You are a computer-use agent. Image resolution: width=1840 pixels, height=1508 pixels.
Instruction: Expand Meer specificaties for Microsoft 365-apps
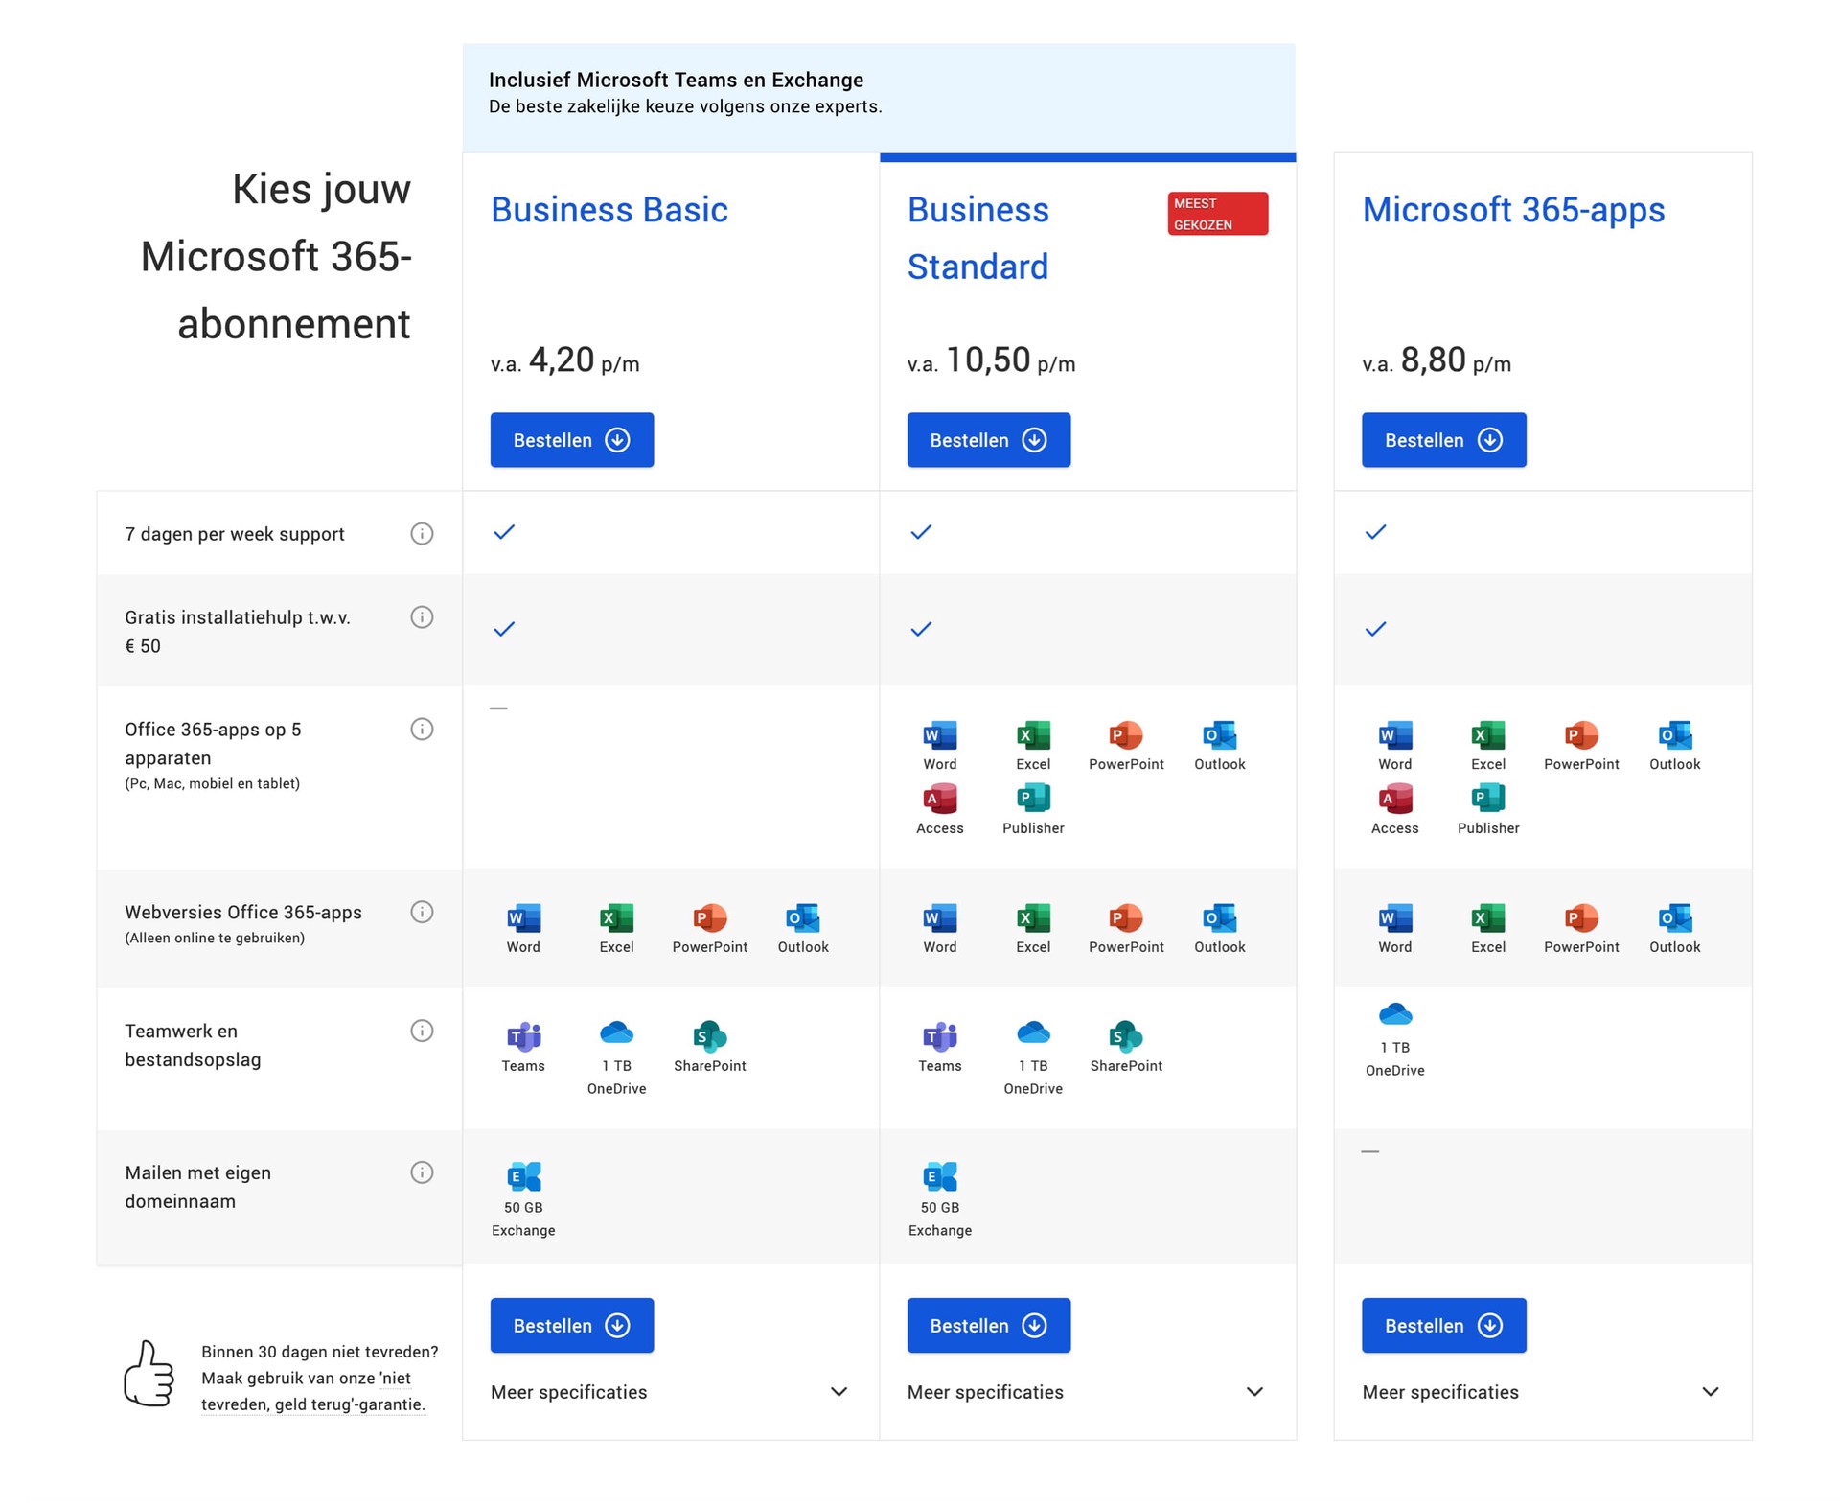pos(1542,1392)
